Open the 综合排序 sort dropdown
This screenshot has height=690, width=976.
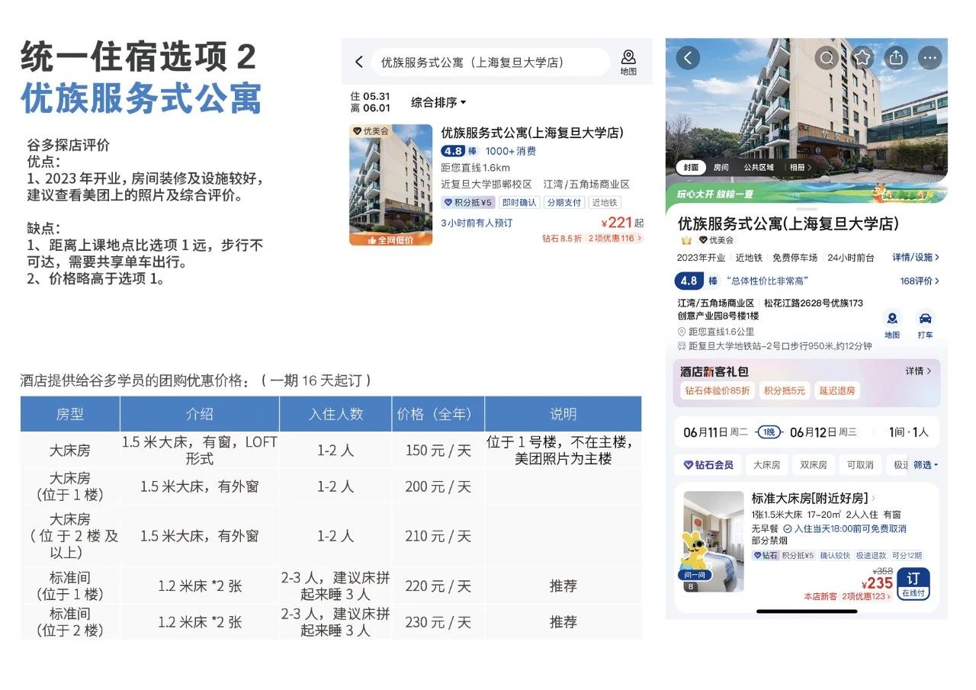(x=438, y=102)
